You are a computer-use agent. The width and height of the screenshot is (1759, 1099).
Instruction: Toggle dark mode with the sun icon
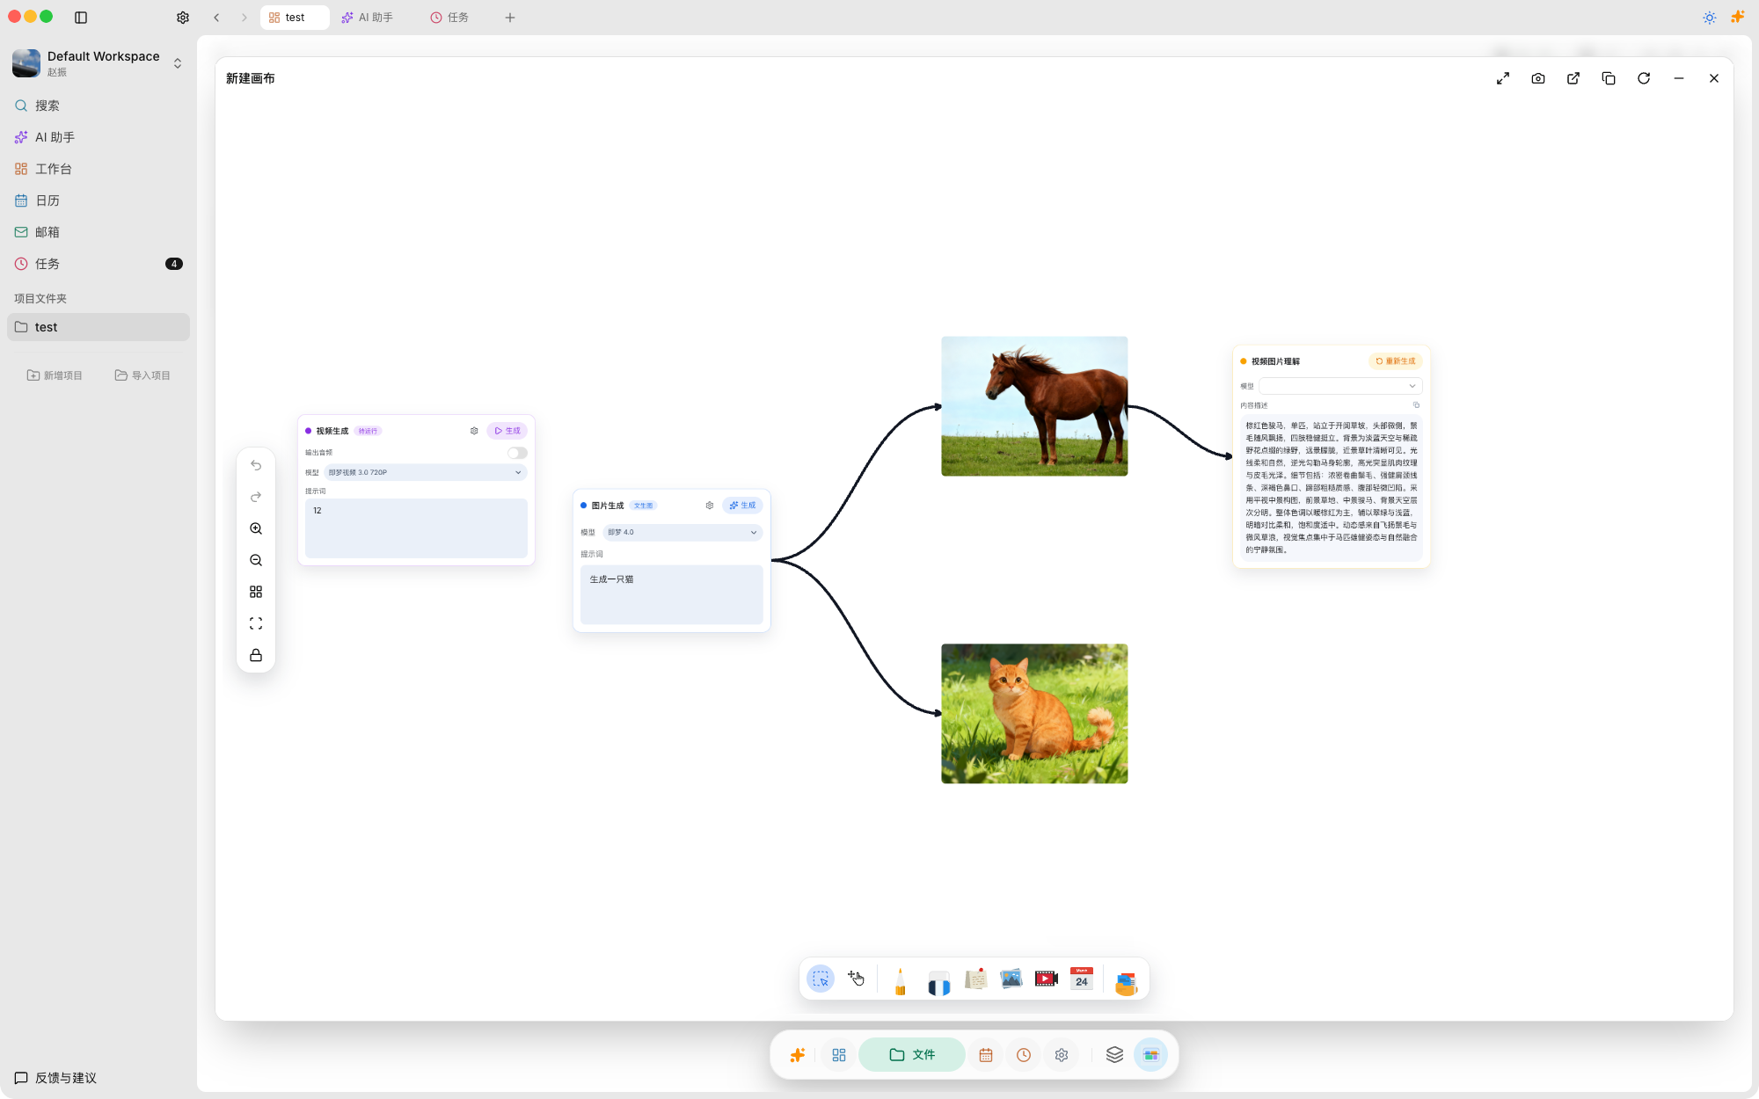pyautogui.click(x=1709, y=17)
